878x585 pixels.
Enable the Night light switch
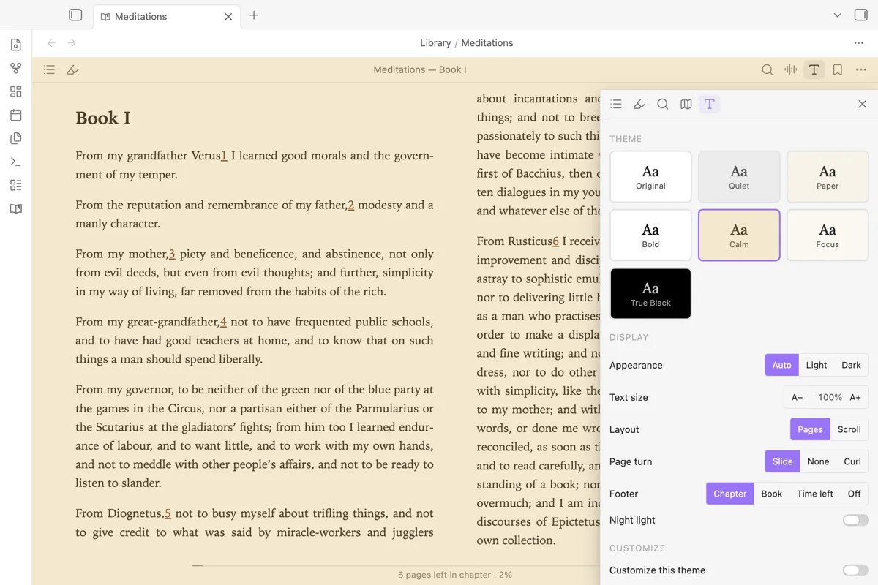(855, 520)
